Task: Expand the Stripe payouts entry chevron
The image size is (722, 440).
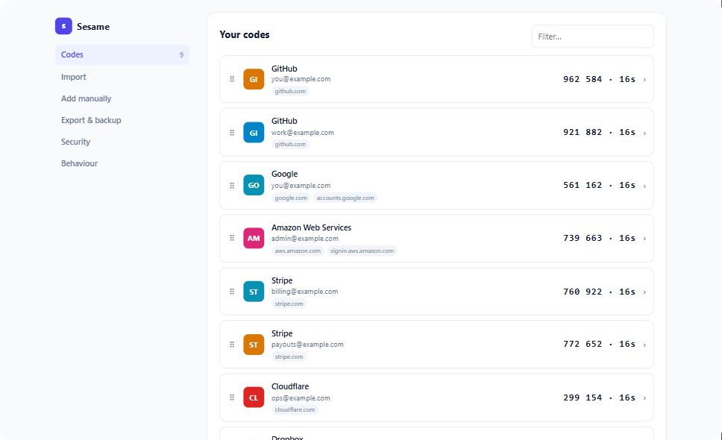Action: [644, 345]
